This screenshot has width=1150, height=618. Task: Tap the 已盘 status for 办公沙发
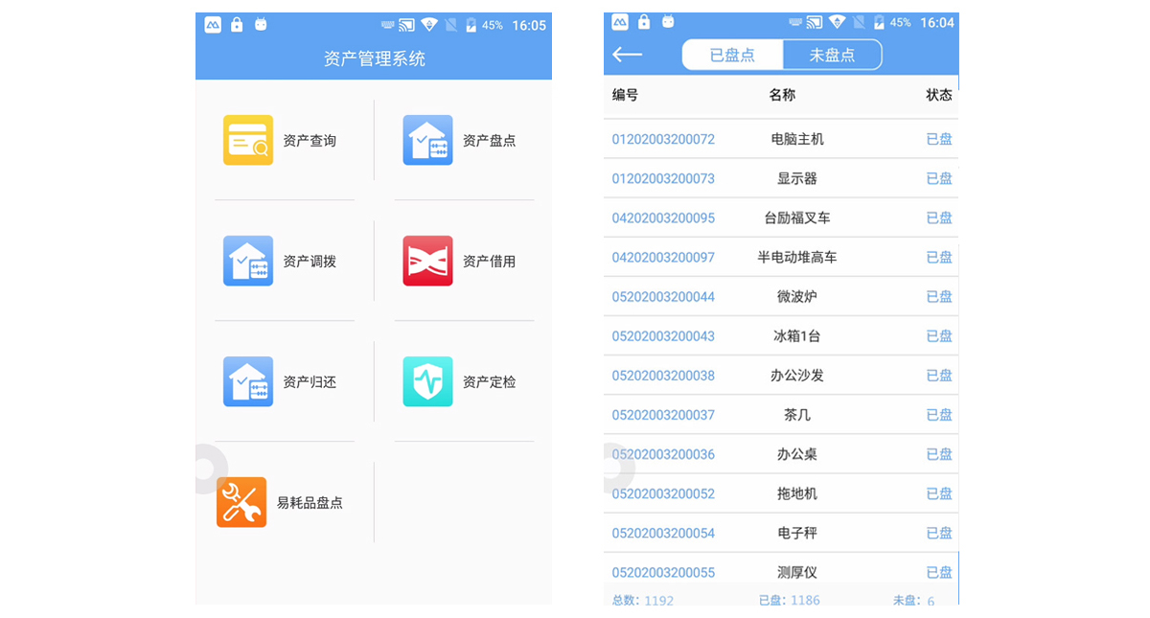(939, 376)
